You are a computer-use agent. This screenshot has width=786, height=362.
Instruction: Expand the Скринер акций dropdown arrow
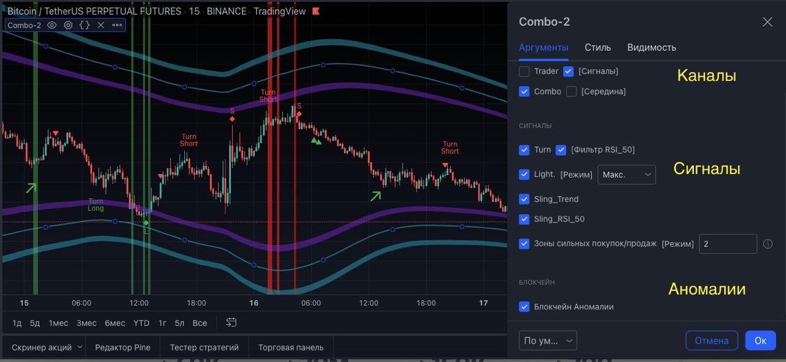coord(79,347)
